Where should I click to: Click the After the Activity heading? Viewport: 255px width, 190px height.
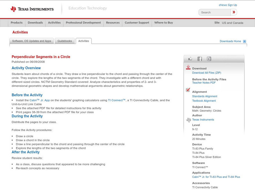(25, 152)
